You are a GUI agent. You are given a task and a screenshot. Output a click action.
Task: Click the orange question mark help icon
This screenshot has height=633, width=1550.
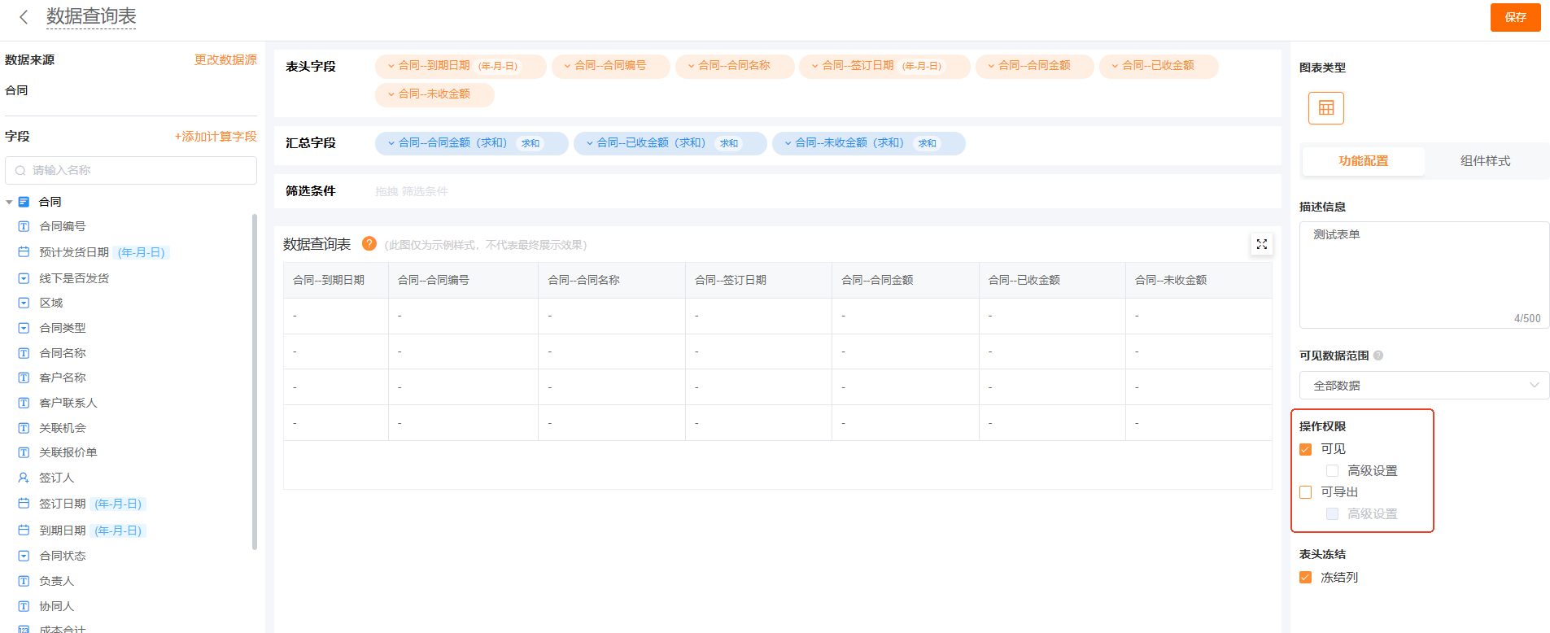[x=369, y=244]
